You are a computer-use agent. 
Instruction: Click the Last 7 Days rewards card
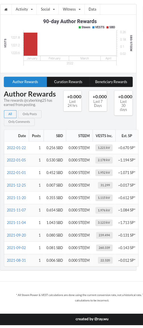pos(98,101)
